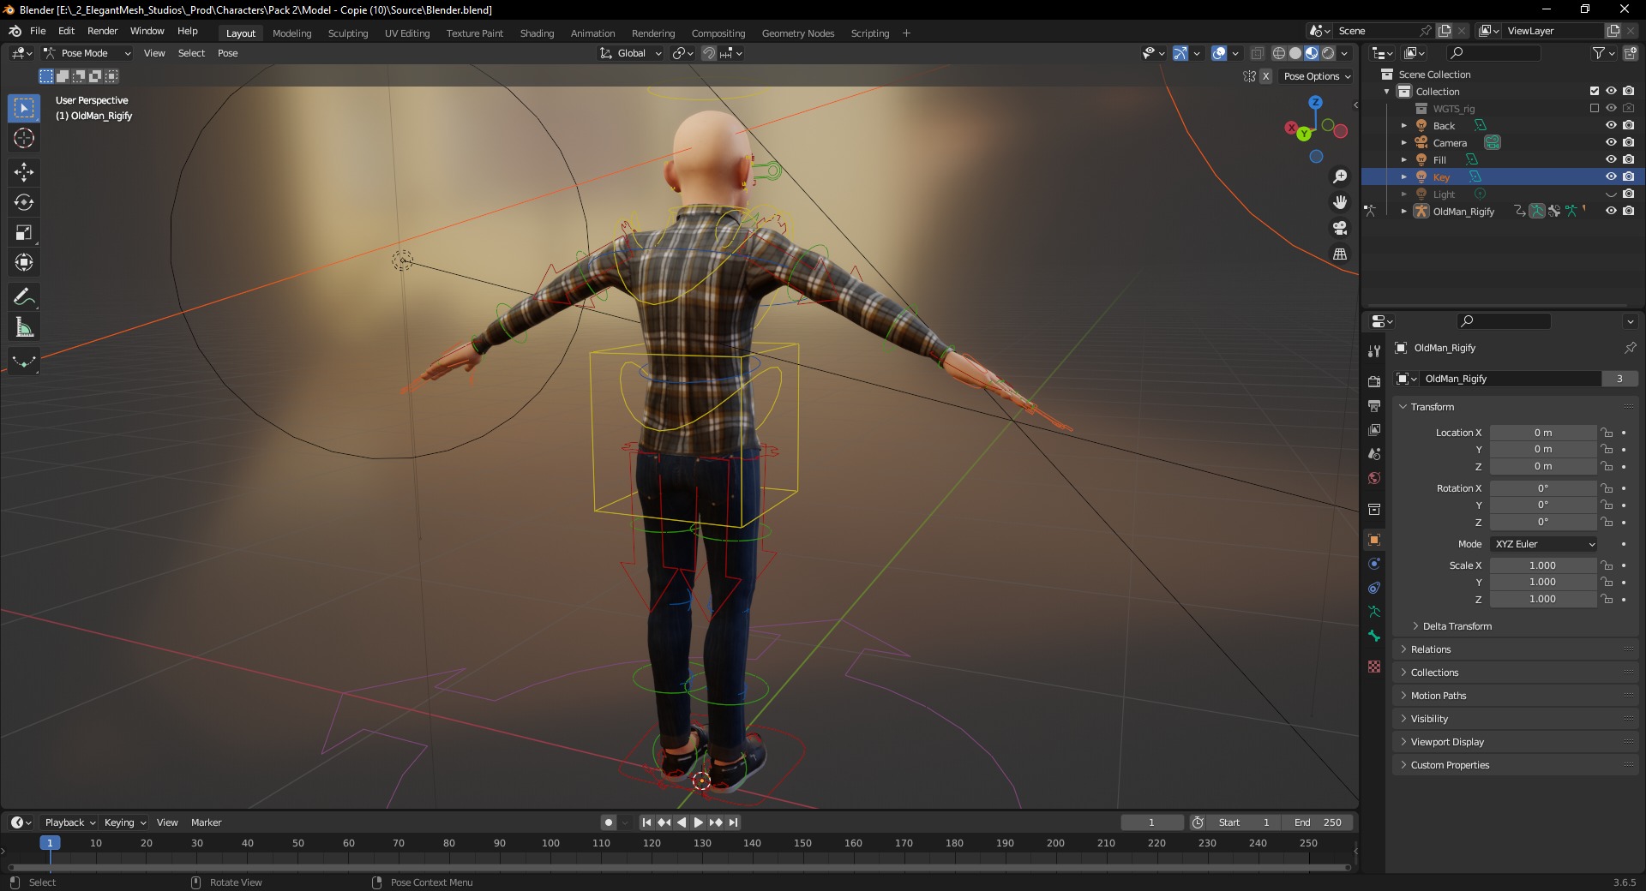Select the Transform tool
1646x891 pixels.
click(x=24, y=262)
